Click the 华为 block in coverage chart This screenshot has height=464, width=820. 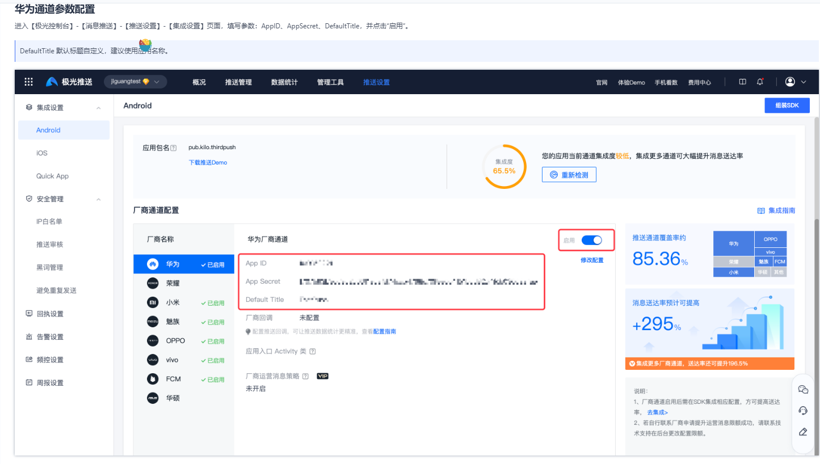[733, 243]
